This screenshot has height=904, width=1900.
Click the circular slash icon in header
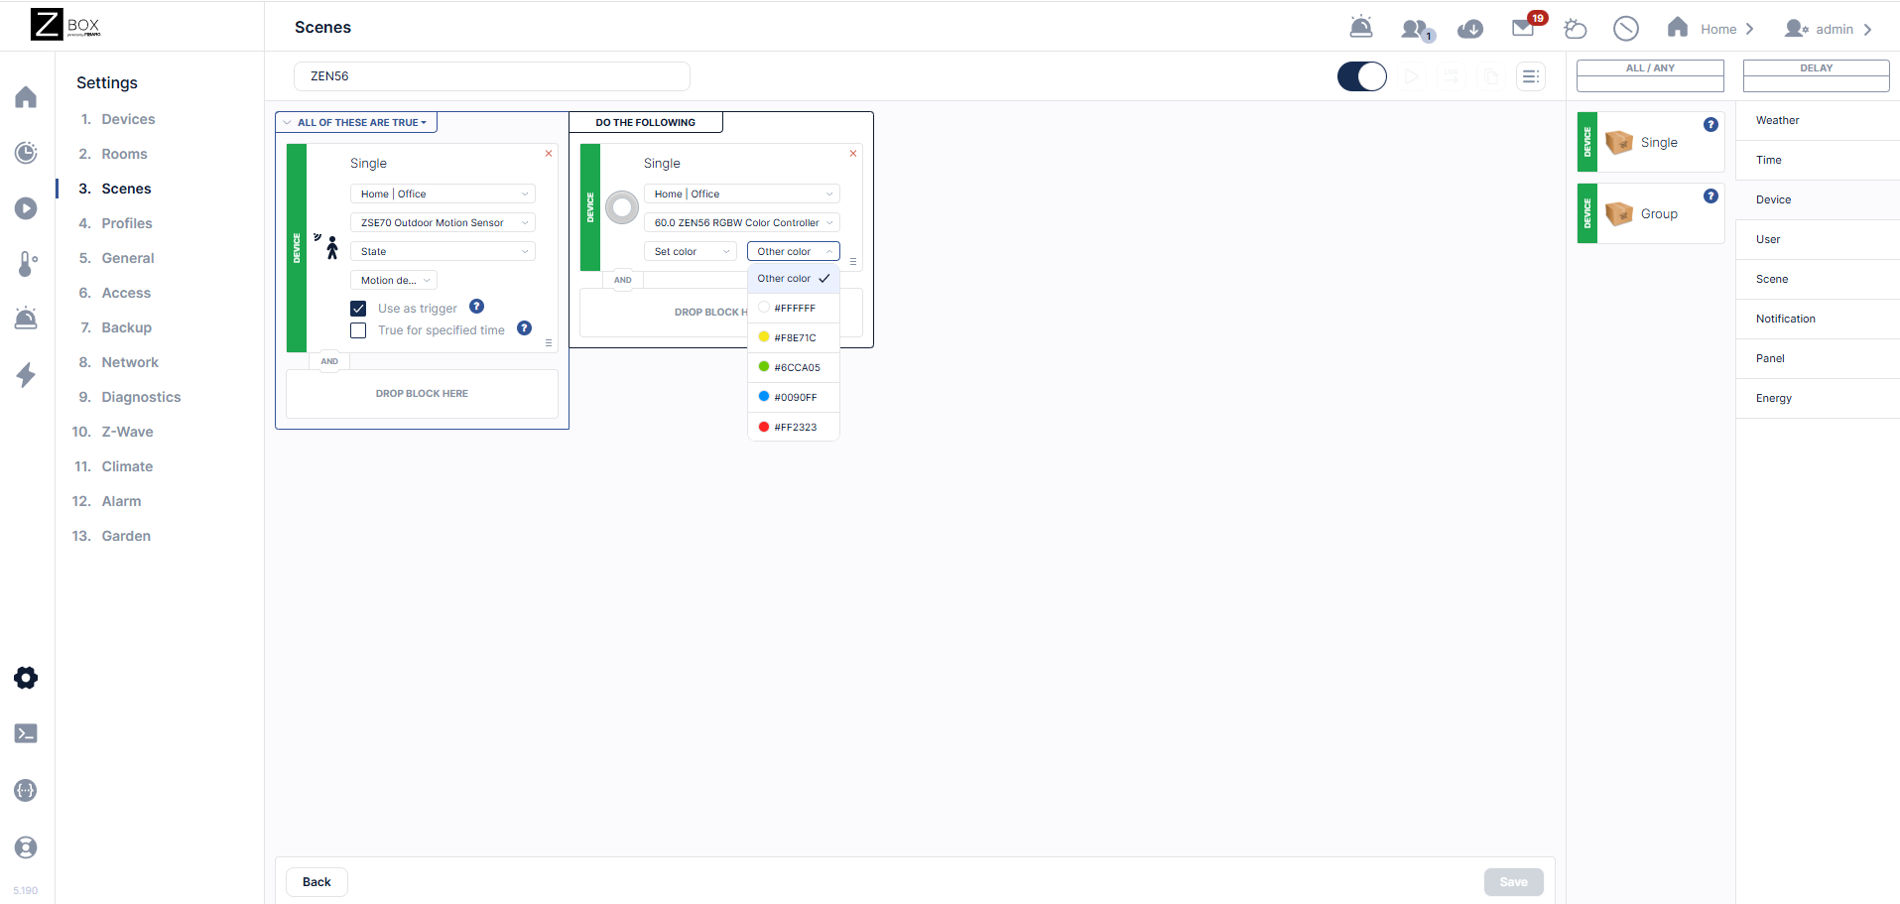tap(1626, 29)
